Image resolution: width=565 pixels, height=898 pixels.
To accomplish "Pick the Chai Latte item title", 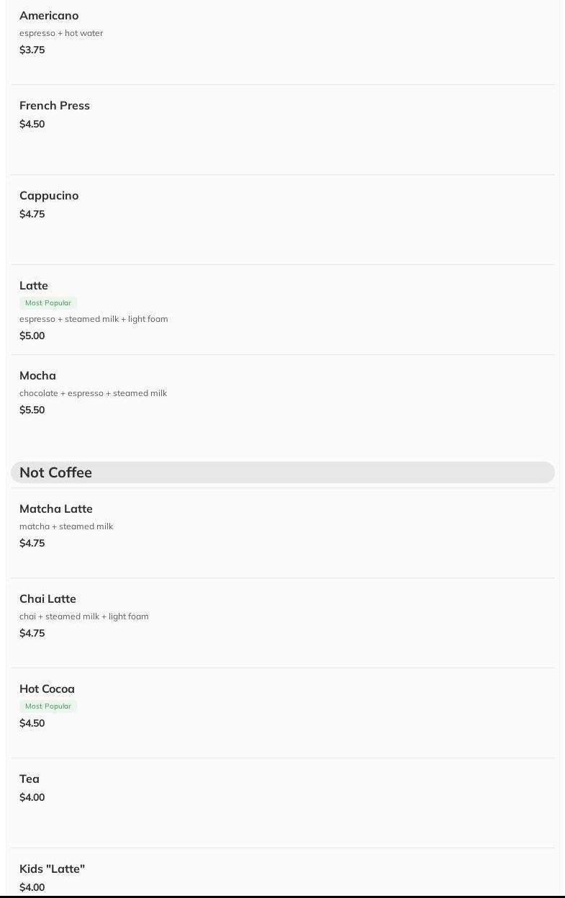I will coord(48,599).
